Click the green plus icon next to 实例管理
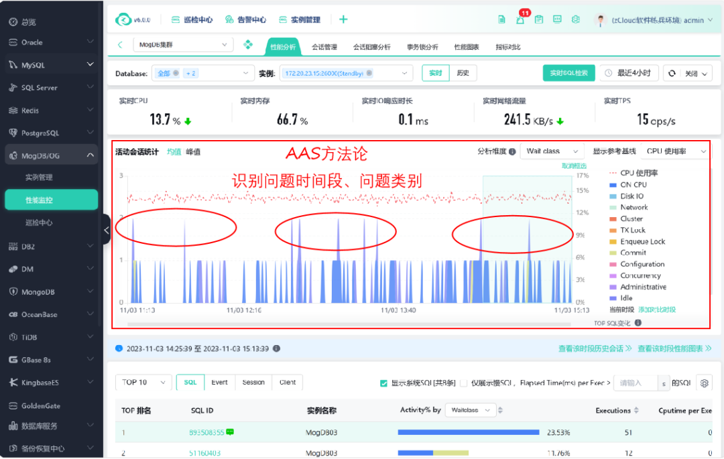This screenshot has height=459, width=724. (x=343, y=19)
